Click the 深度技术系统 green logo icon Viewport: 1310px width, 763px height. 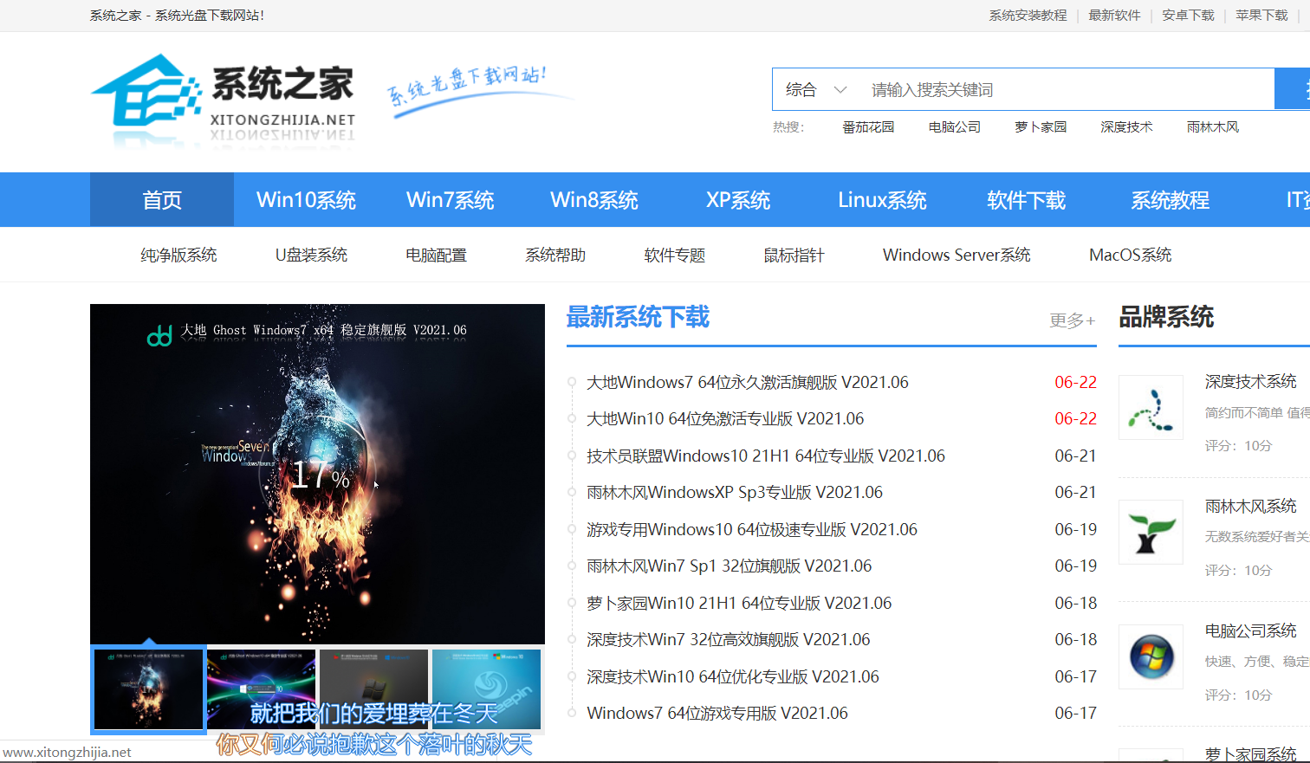click(x=1151, y=406)
